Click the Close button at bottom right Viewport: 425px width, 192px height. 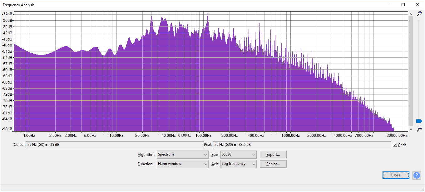pos(396,175)
